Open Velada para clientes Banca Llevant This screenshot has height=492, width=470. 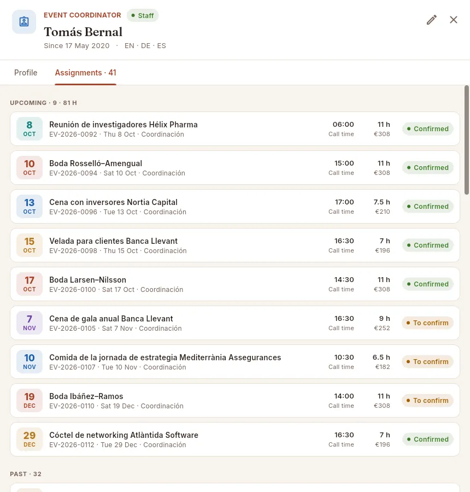coord(235,245)
